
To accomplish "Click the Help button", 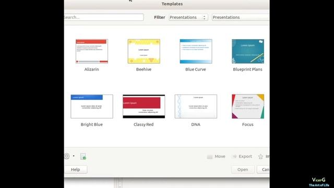I will point(76,169).
